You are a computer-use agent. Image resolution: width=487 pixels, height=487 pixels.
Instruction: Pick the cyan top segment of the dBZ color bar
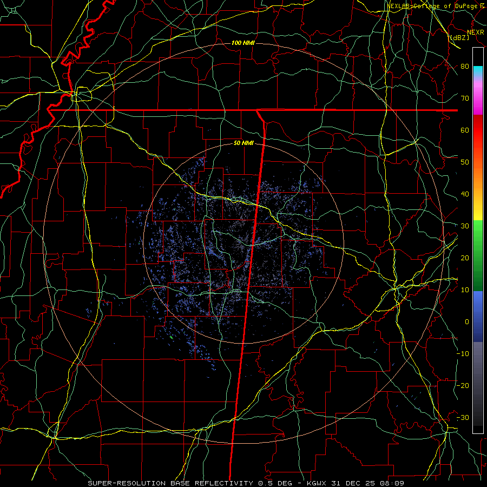(478, 71)
